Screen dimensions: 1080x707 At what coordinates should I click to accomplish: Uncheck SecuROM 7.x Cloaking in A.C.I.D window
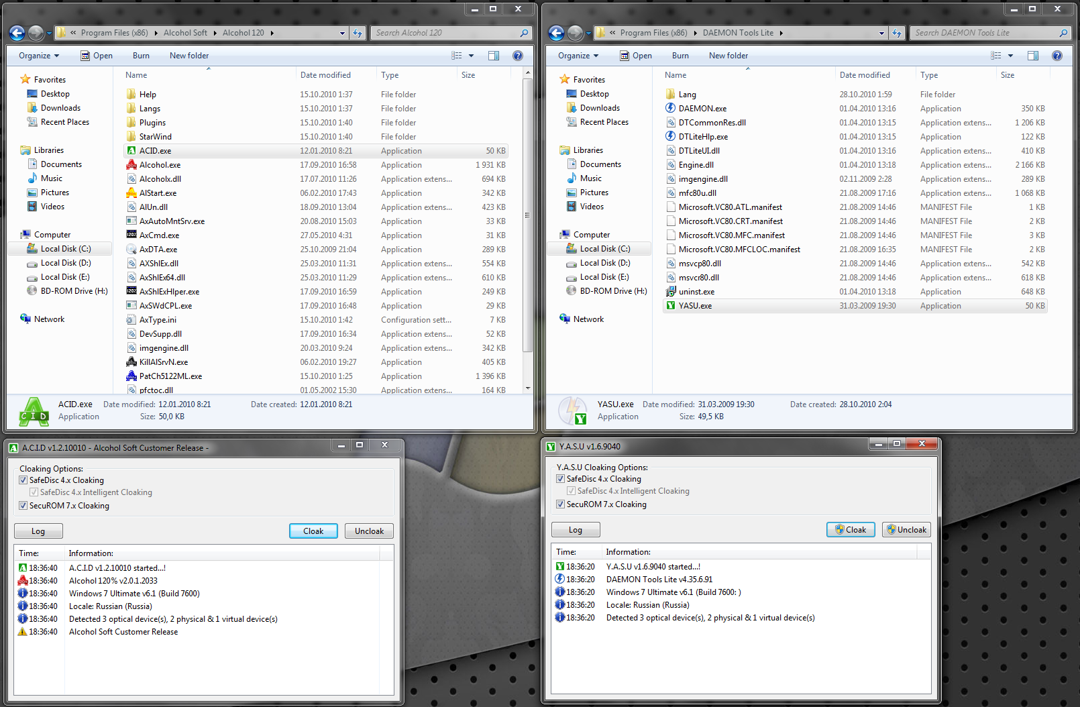point(23,506)
